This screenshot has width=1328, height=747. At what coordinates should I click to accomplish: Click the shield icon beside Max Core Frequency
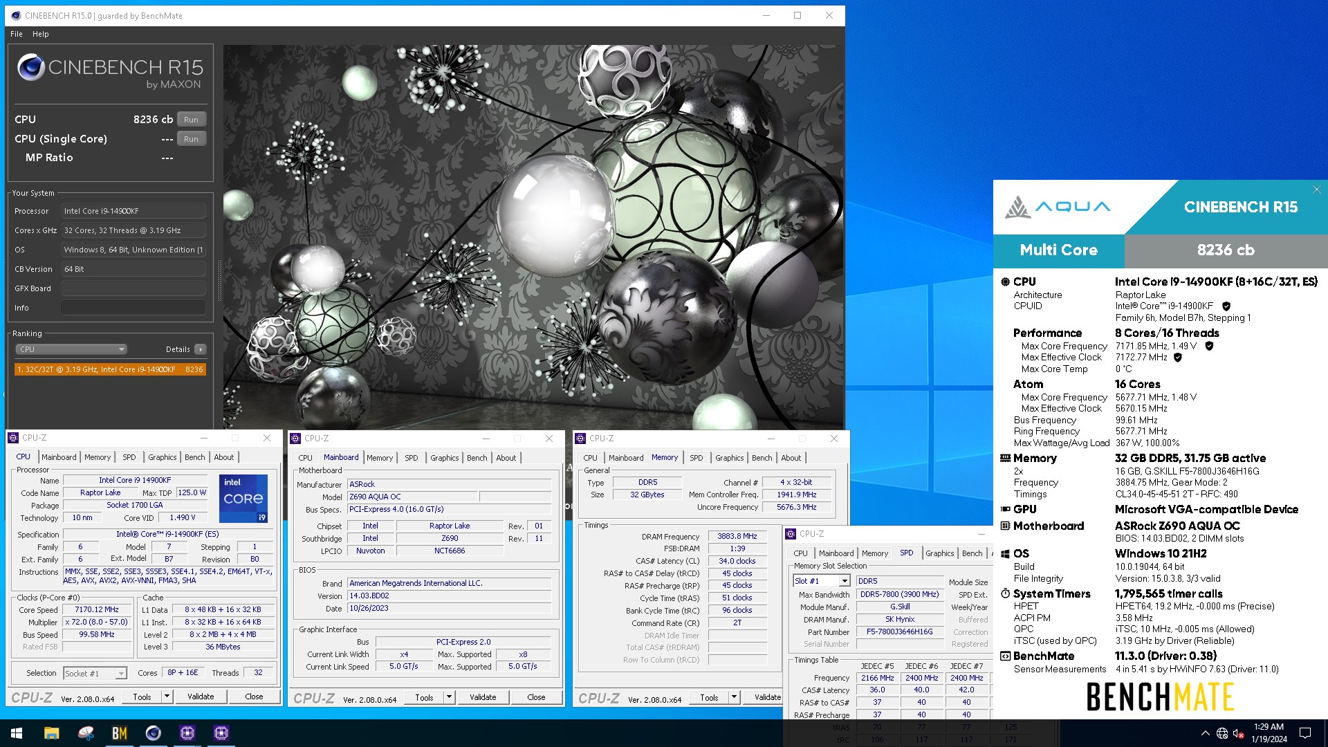[x=1209, y=346]
